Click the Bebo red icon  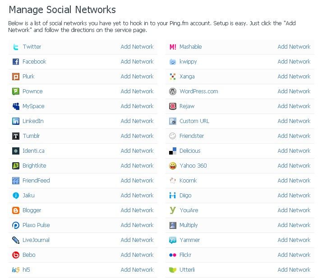16,255
